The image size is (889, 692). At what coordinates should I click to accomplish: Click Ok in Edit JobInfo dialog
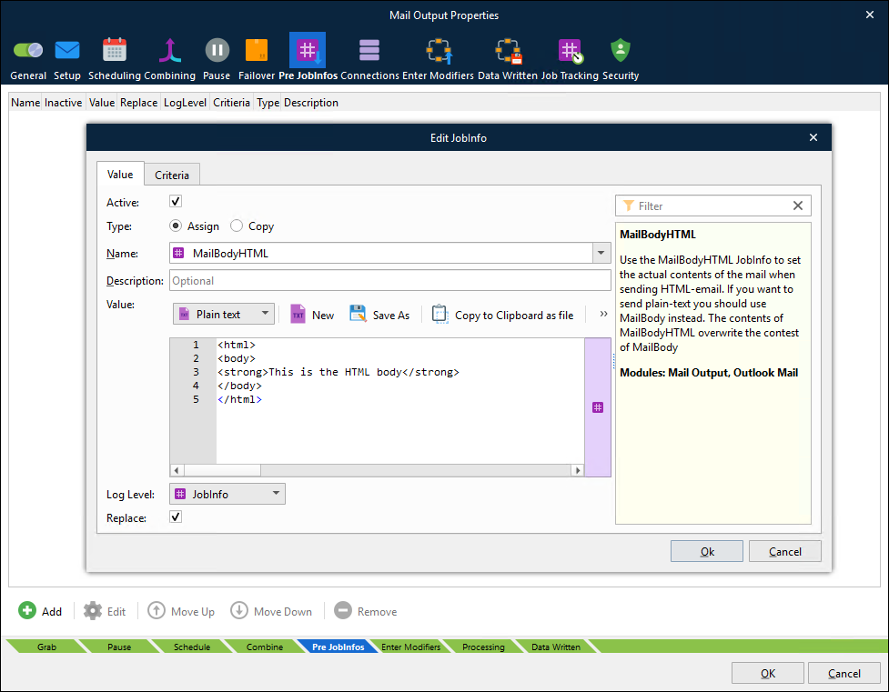click(x=706, y=551)
